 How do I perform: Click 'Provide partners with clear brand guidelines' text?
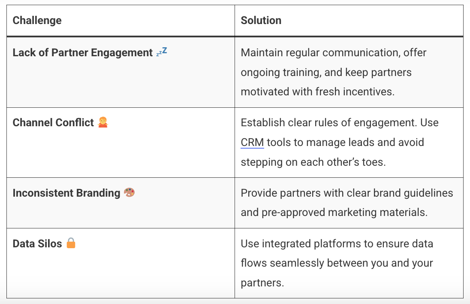347,193
